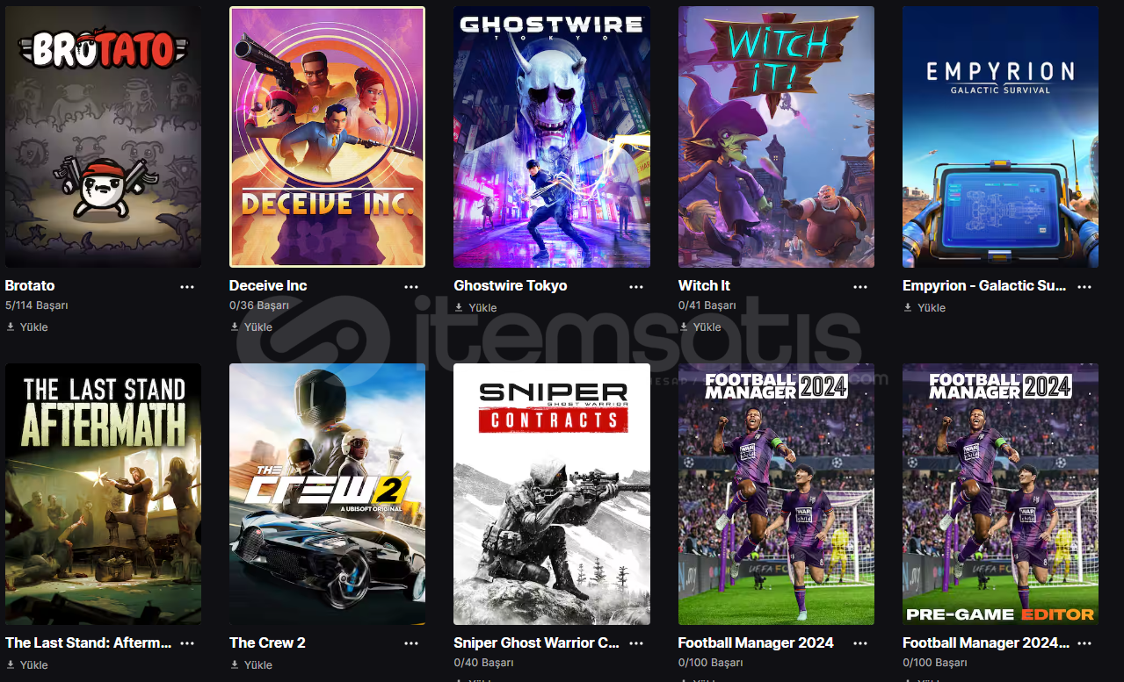Open the options menu for Football Manager 2024
Image resolution: width=1124 pixels, height=682 pixels.
(860, 643)
